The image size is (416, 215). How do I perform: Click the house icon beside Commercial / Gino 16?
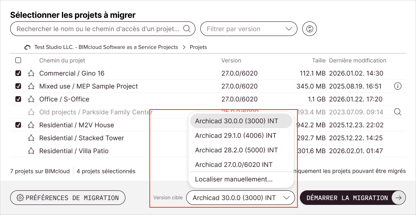point(31,73)
